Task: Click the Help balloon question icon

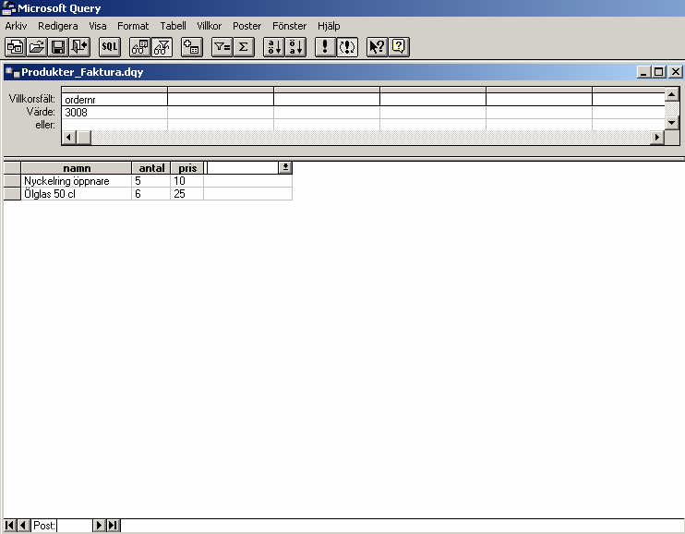Action: 399,47
